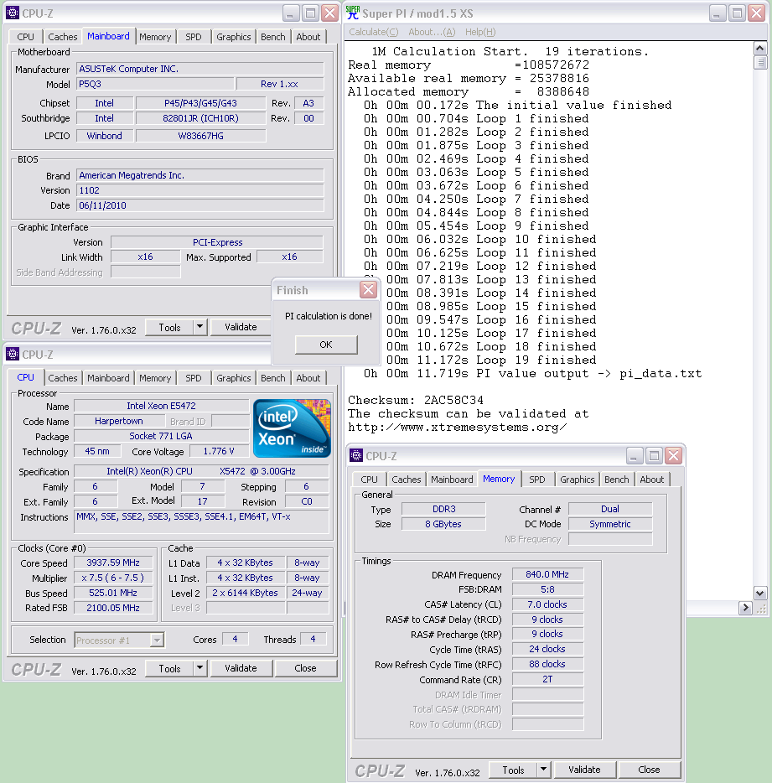Click the BIOS version field 1102
Viewport: 772px width, 783px height.
coord(199,190)
